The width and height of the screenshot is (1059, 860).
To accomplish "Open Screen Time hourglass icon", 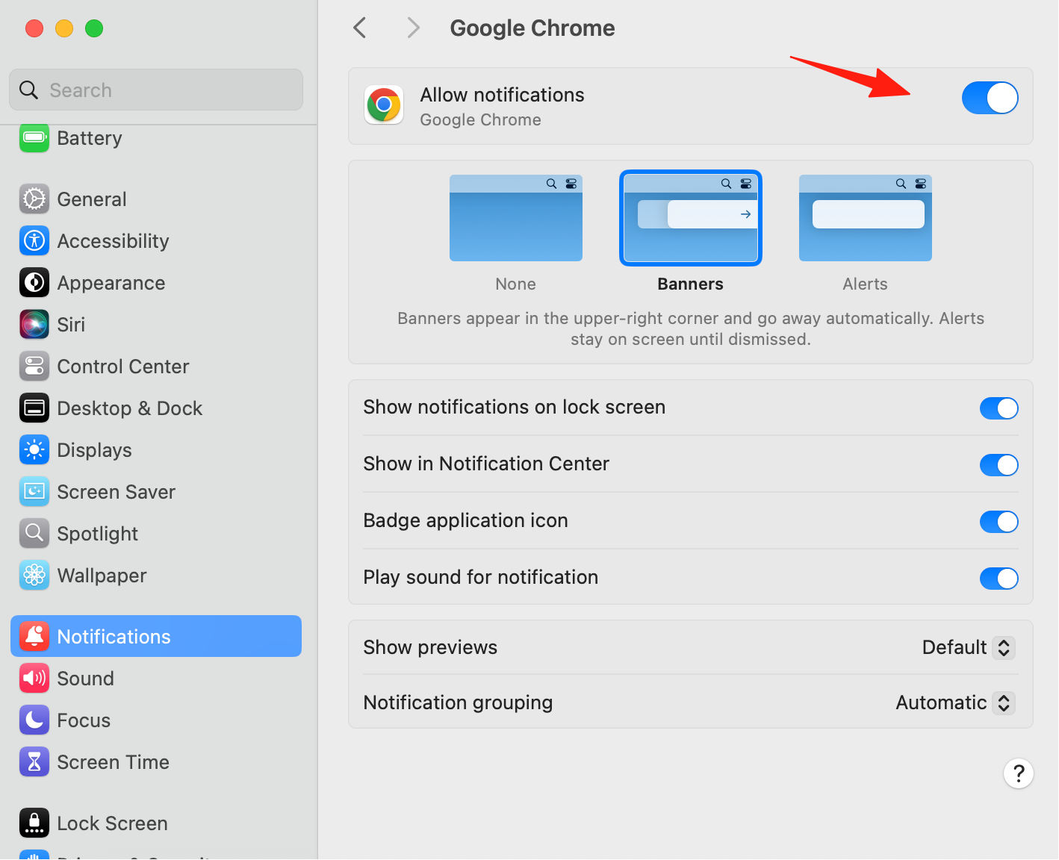I will (34, 762).
